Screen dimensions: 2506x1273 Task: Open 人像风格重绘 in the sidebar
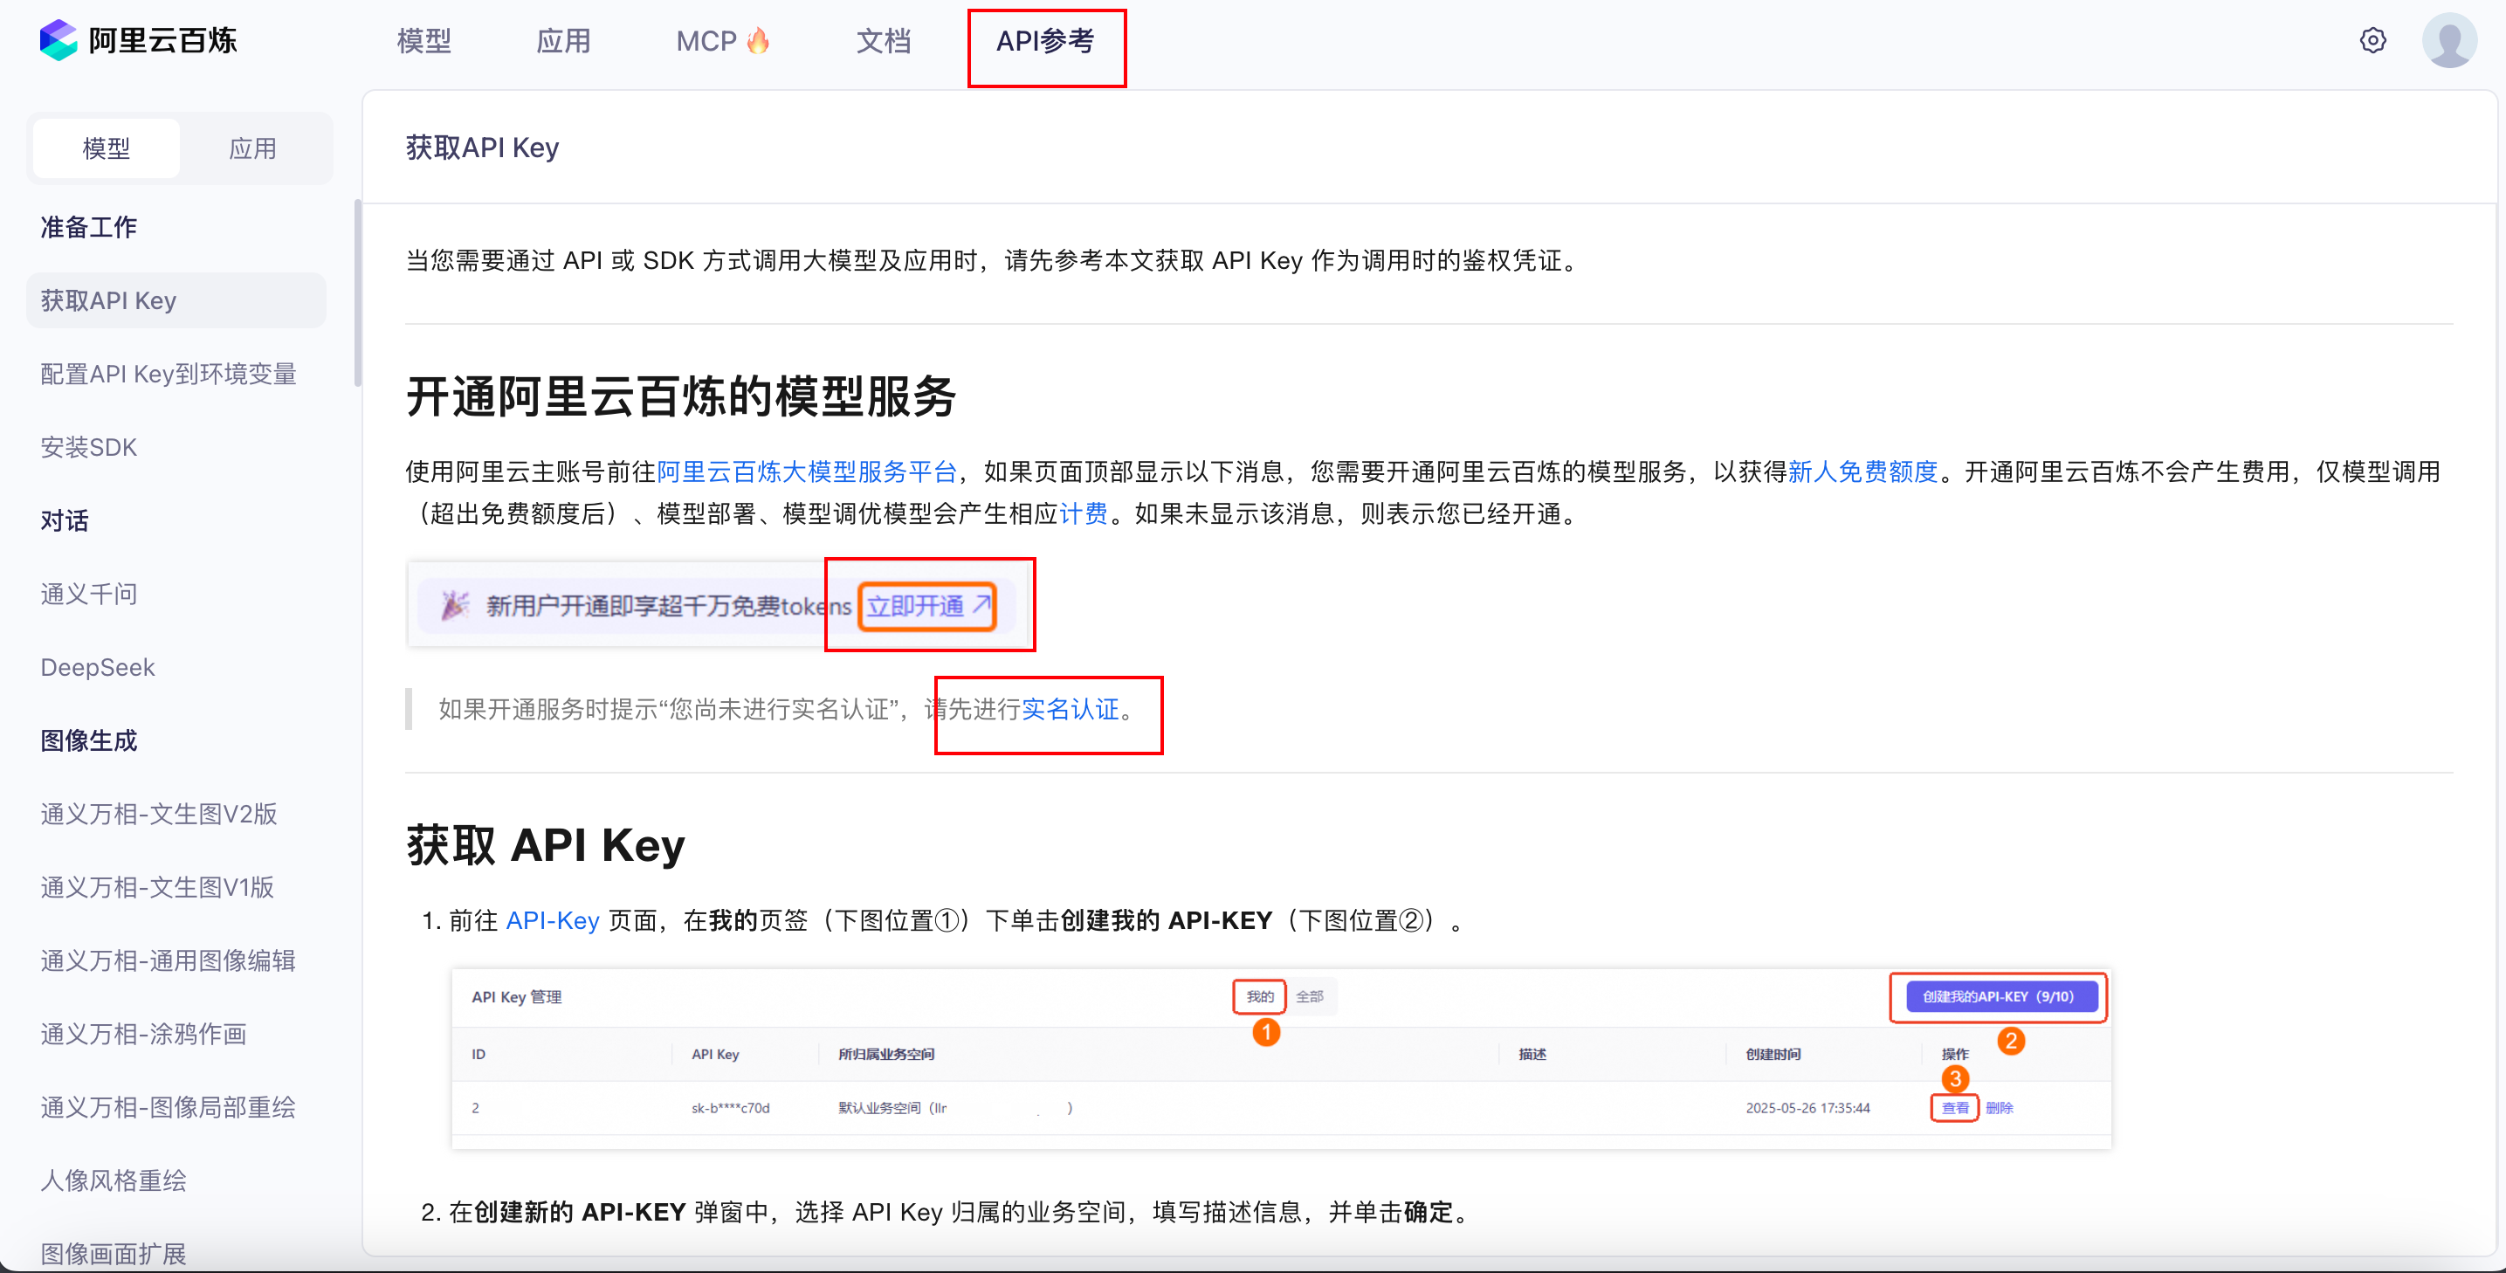click(113, 1180)
